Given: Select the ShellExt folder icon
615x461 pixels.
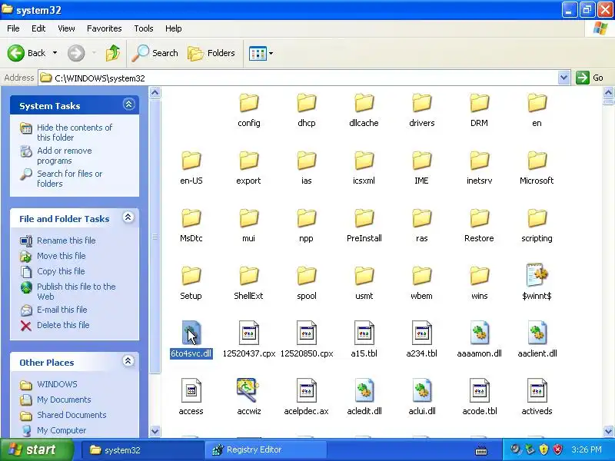Looking at the screenshot, I should 248,276.
